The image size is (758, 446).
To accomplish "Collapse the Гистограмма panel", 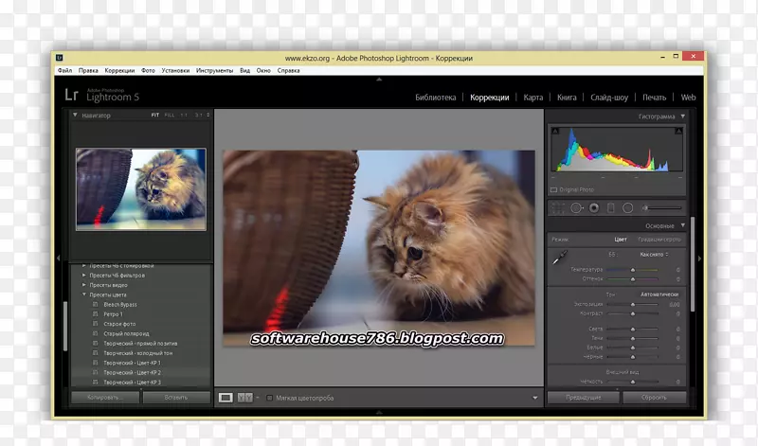I will [x=682, y=116].
